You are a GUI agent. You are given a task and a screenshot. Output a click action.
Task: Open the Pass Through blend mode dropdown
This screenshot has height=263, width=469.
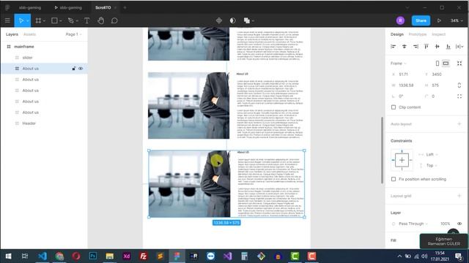tap(413, 224)
